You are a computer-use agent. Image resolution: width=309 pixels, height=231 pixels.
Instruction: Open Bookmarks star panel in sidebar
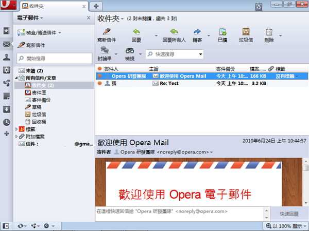tap(6, 31)
